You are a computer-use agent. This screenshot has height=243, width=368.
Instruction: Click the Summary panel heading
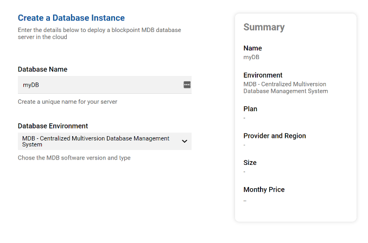point(264,28)
